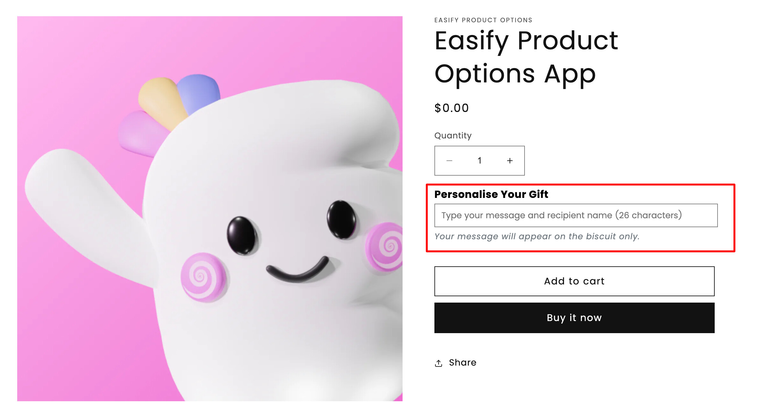758x420 pixels.
Task: Click the Easify Product Options App title
Action: click(x=526, y=57)
